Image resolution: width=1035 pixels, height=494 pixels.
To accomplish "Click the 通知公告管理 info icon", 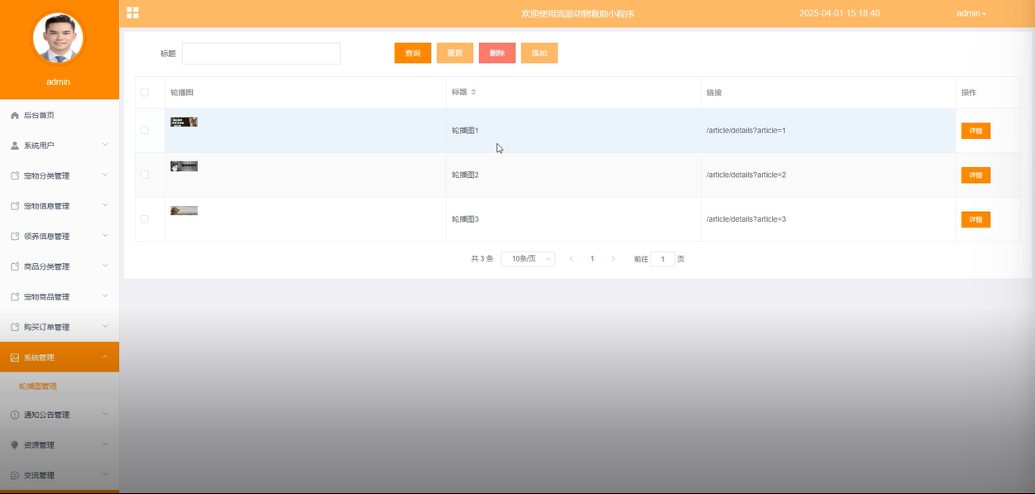I will pos(15,415).
